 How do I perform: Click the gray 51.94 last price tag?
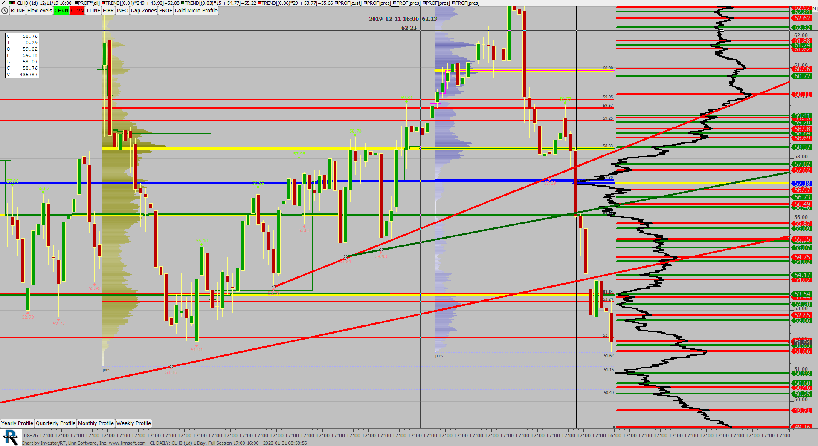pyautogui.click(x=802, y=342)
